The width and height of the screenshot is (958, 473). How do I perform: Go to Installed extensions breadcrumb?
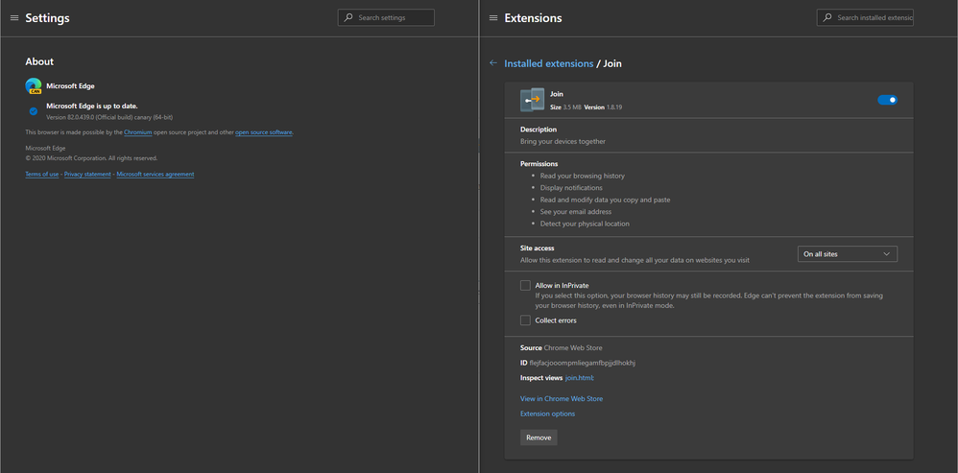tap(549, 63)
